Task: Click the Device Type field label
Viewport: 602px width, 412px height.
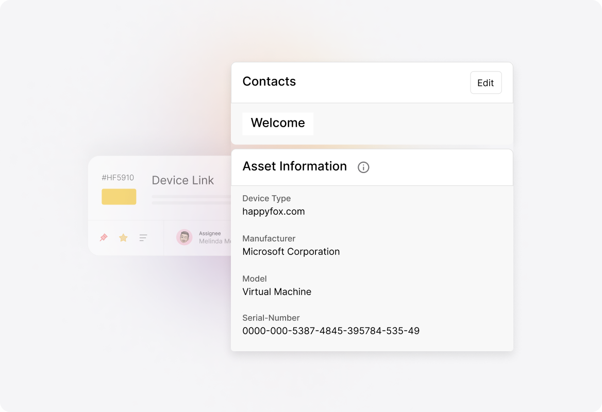Action: click(266, 198)
